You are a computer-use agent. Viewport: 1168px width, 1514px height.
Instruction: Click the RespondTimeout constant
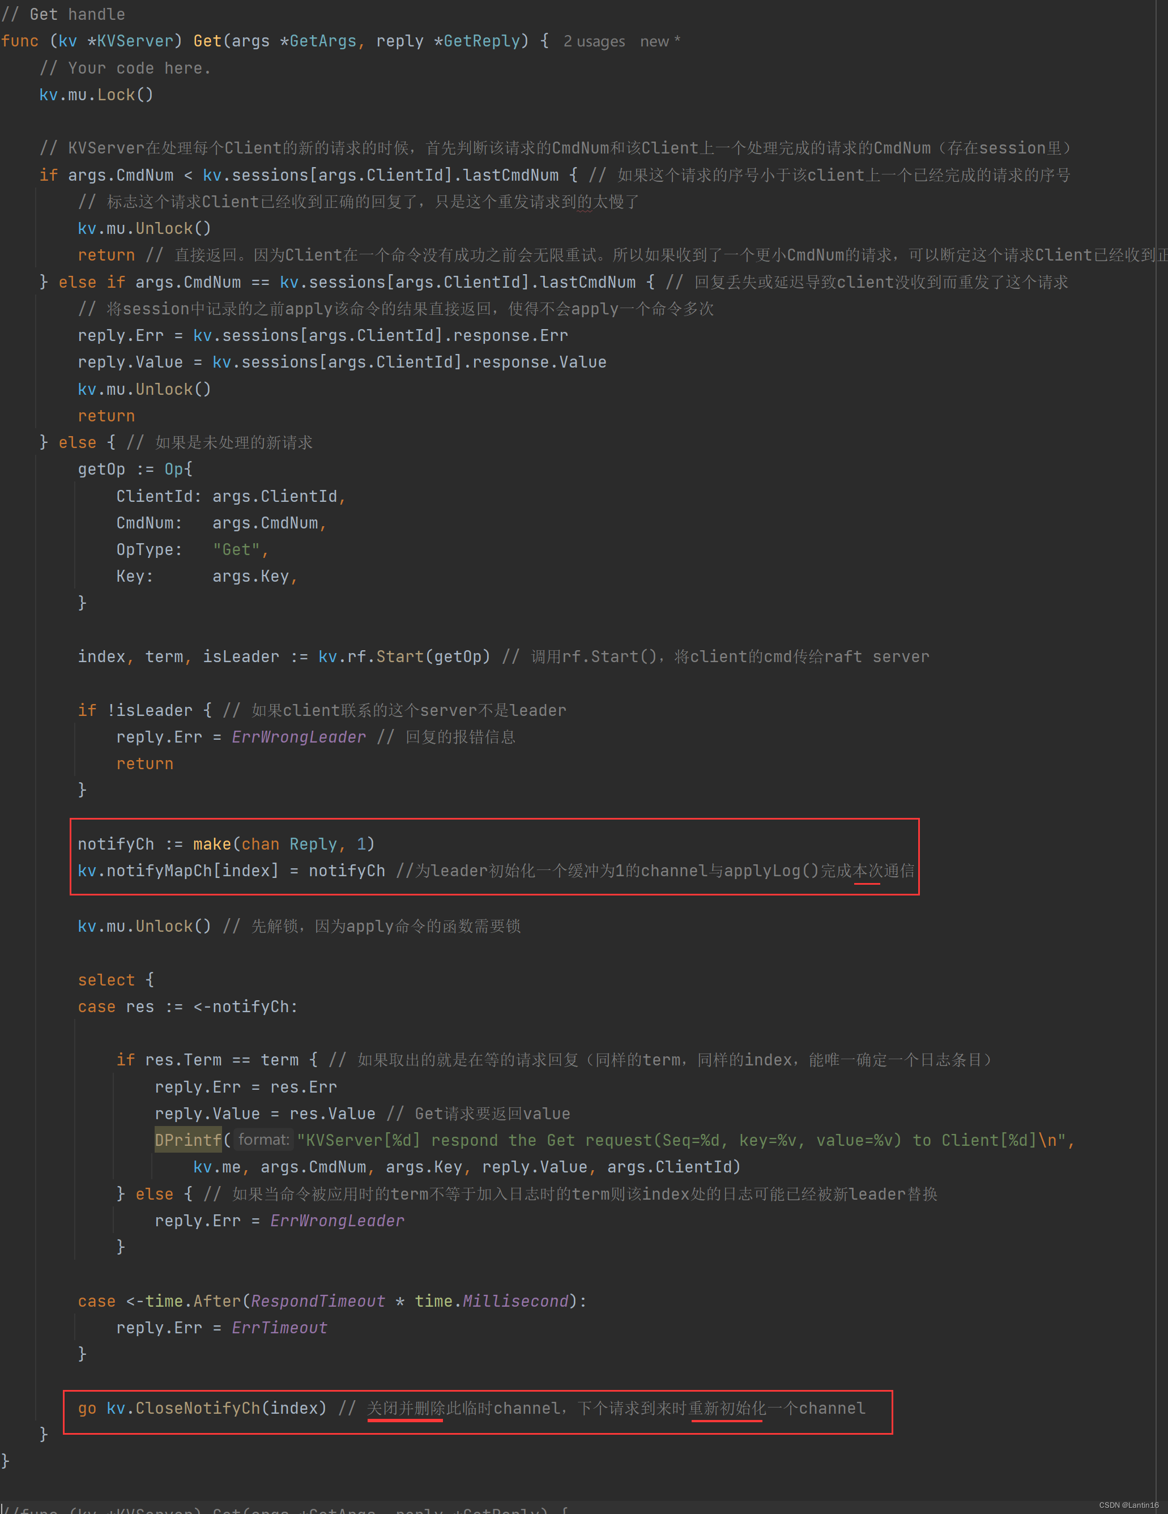(317, 1301)
